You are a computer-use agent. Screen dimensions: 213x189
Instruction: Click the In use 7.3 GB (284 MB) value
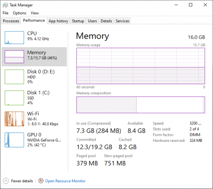99,131
